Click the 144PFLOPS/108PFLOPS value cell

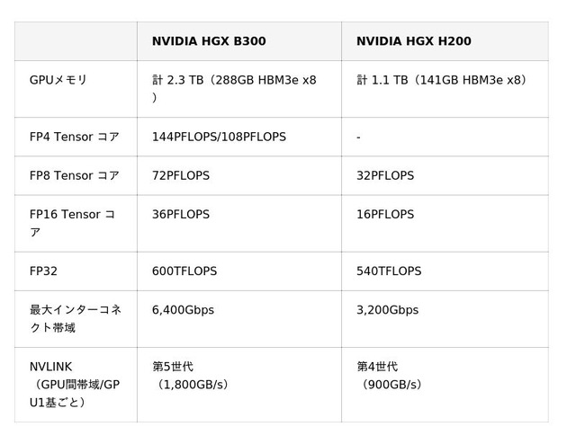(219, 137)
